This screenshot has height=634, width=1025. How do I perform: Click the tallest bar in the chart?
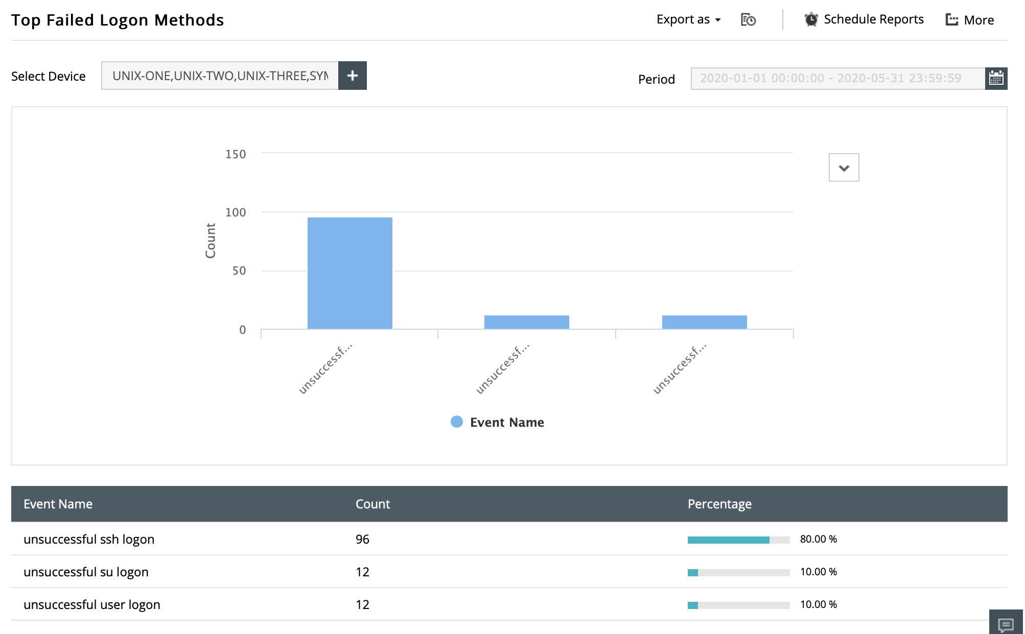click(350, 273)
